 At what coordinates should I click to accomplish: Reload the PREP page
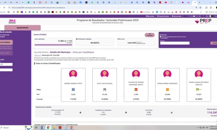coord(4,8)
